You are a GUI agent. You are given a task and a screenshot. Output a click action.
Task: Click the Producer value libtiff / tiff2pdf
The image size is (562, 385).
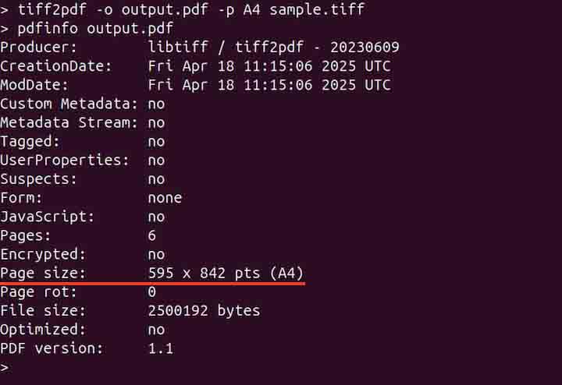click(273, 48)
